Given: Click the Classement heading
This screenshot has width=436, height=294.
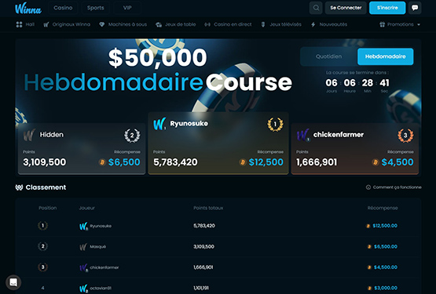Looking at the screenshot, I should (46, 187).
